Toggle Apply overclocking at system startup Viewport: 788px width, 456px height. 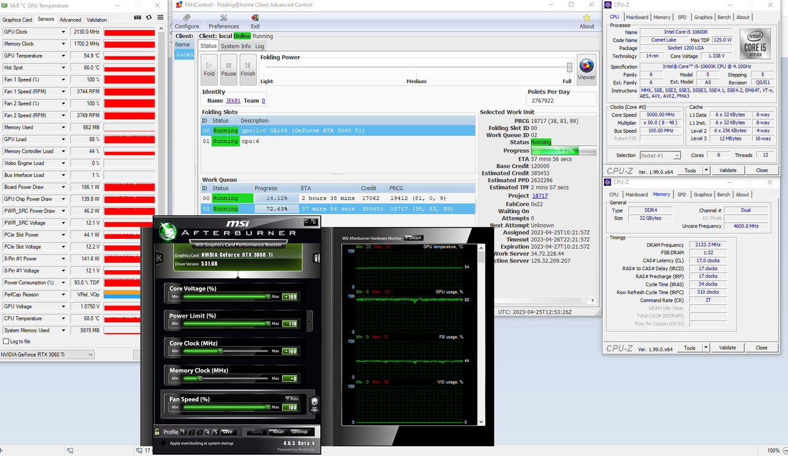tap(163, 443)
